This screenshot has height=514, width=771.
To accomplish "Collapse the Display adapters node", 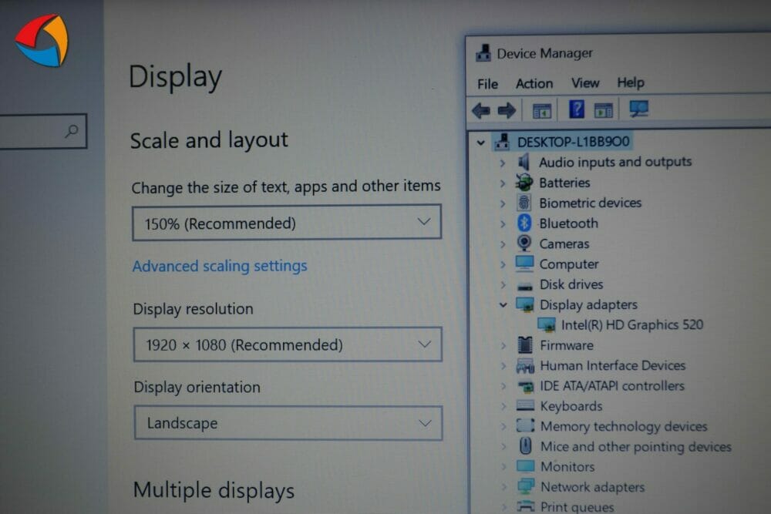I will (x=503, y=305).
